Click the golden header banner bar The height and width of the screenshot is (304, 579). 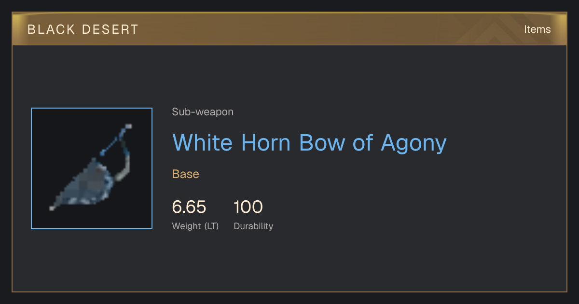pos(289,29)
